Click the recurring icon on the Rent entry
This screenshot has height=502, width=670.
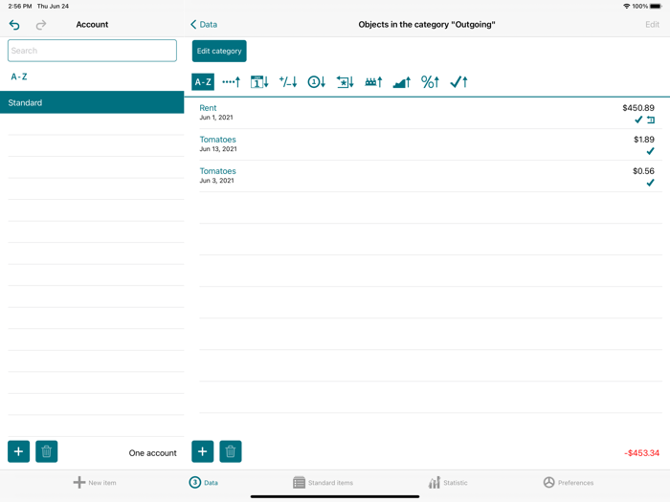pyautogui.click(x=650, y=120)
